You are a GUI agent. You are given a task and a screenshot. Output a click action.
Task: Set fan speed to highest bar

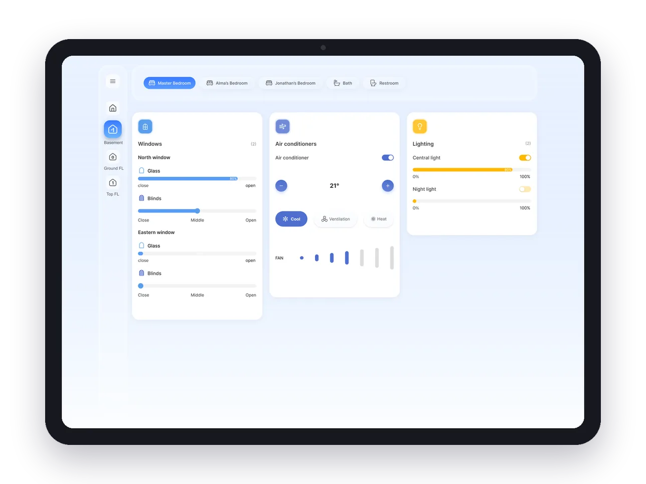(x=392, y=258)
